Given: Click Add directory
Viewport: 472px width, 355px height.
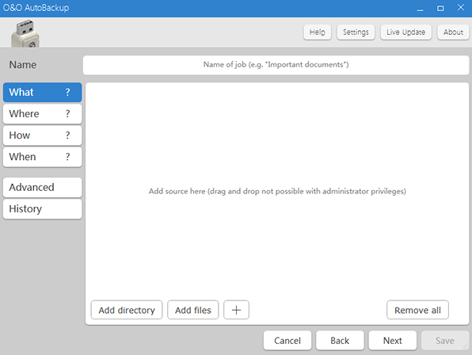Looking at the screenshot, I should (127, 310).
